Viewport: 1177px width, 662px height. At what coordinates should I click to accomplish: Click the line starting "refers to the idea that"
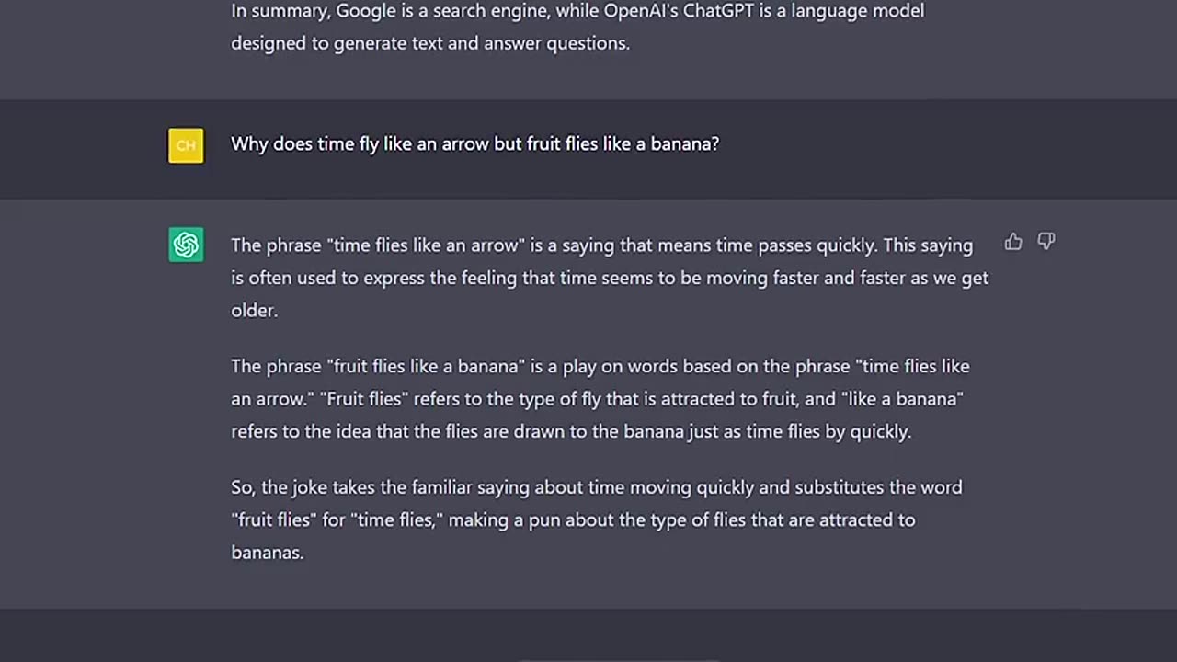click(x=571, y=431)
